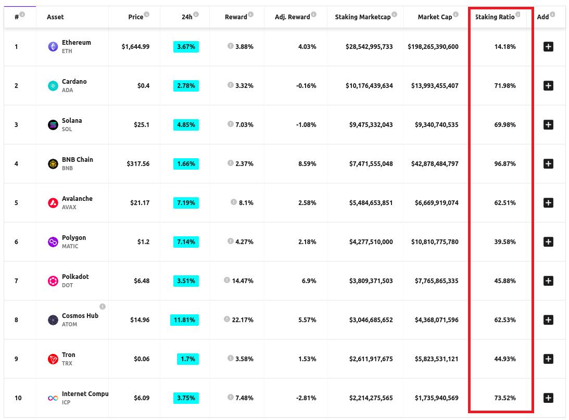
Task: Click Cosmos Hub 11.81% change badge
Action: 184,320
